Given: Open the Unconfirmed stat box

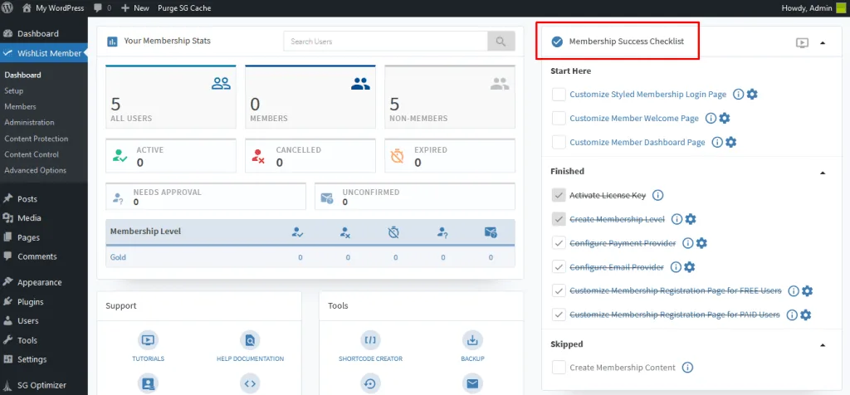Looking at the screenshot, I should pyautogui.click(x=415, y=196).
